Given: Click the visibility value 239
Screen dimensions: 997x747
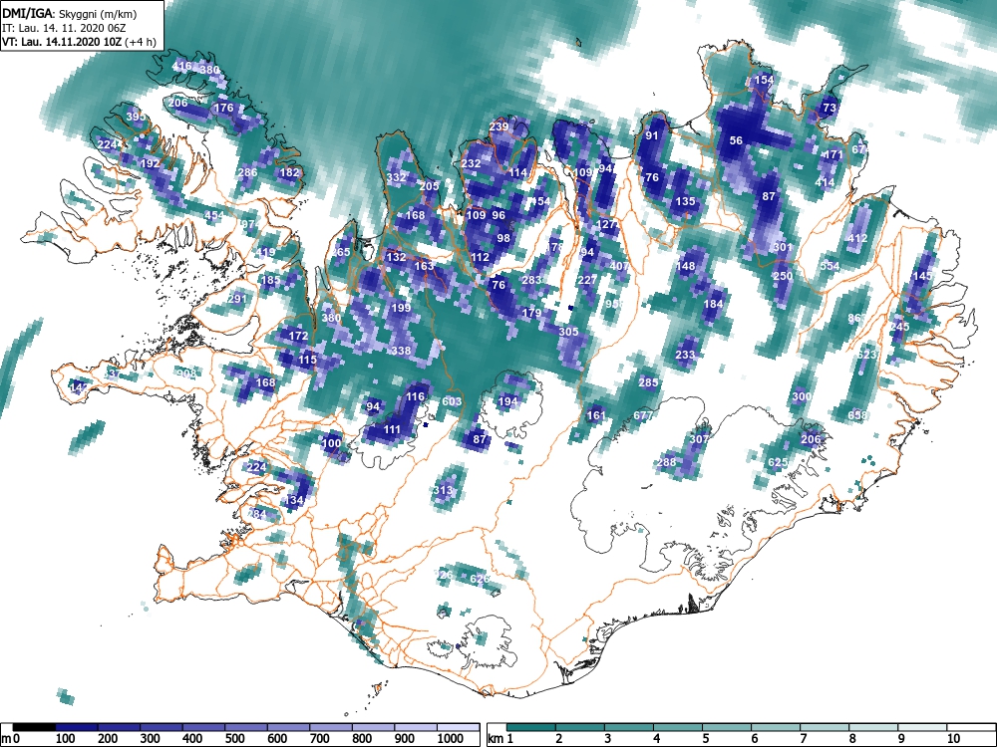Looking at the screenshot, I should coord(499,126).
